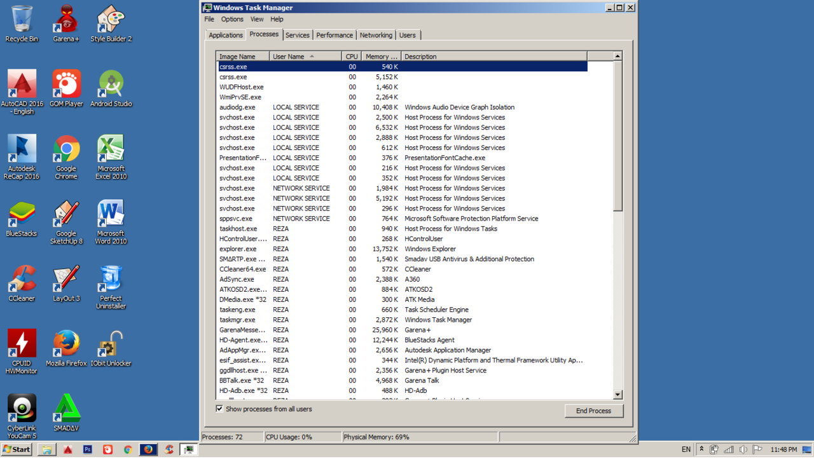Select the CCleaner64.exe process row
Image resolution: width=814 pixels, height=459 pixels.
pos(402,270)
